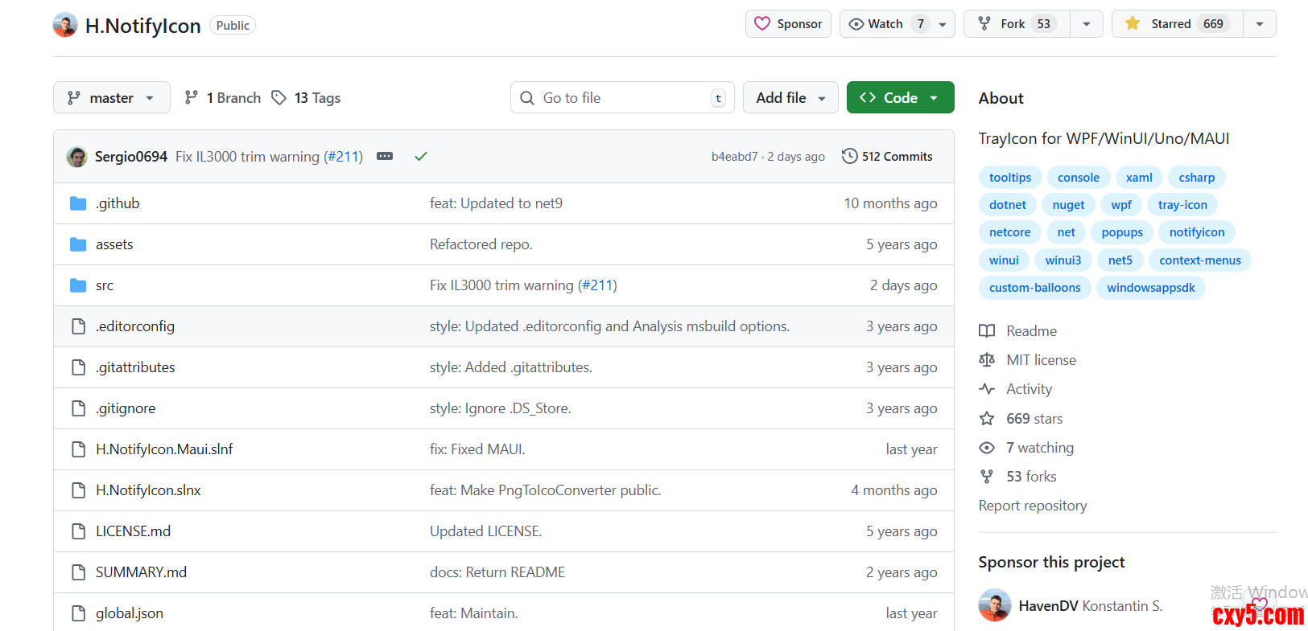Open the .github folder
This screenshot has height=631, width=1308.
118,203
